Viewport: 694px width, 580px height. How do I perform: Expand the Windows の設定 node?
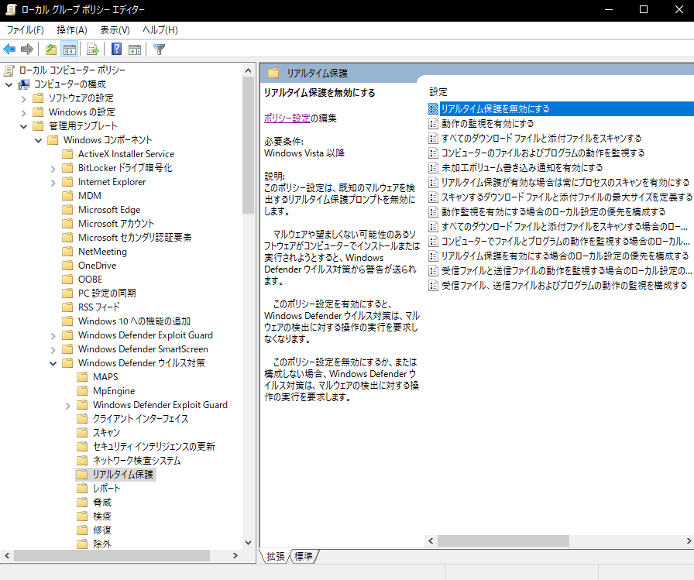coord(24,112)
